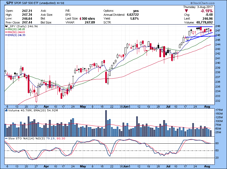Screen dimensions: 227x169
Task: Select Annual Dividend value 4.62722
Action: [x=133, y=15]
